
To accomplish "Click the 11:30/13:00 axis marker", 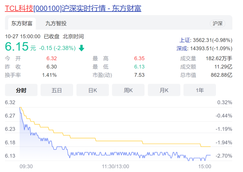I will [116, 166].
